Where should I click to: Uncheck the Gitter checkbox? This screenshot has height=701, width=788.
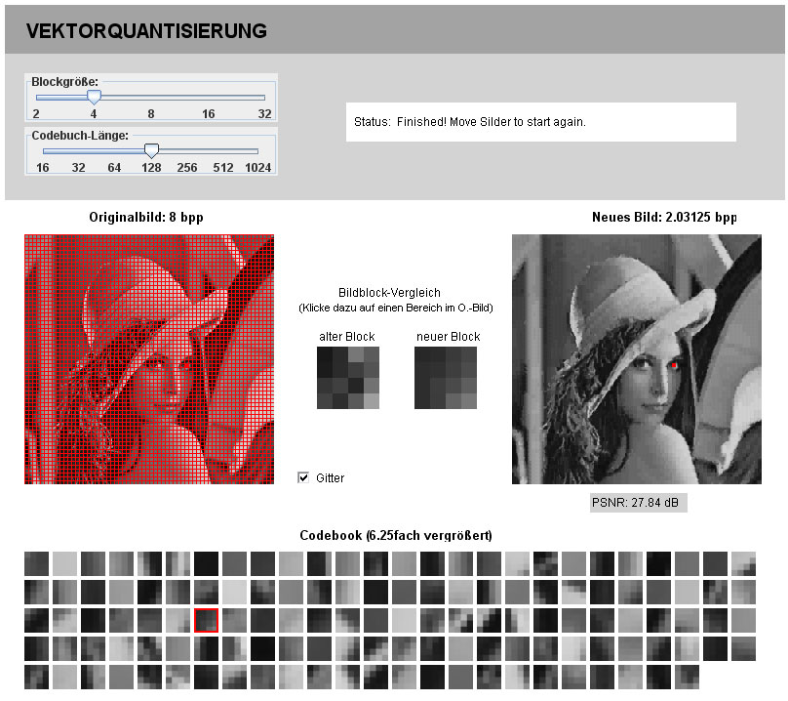click(303, 477)
